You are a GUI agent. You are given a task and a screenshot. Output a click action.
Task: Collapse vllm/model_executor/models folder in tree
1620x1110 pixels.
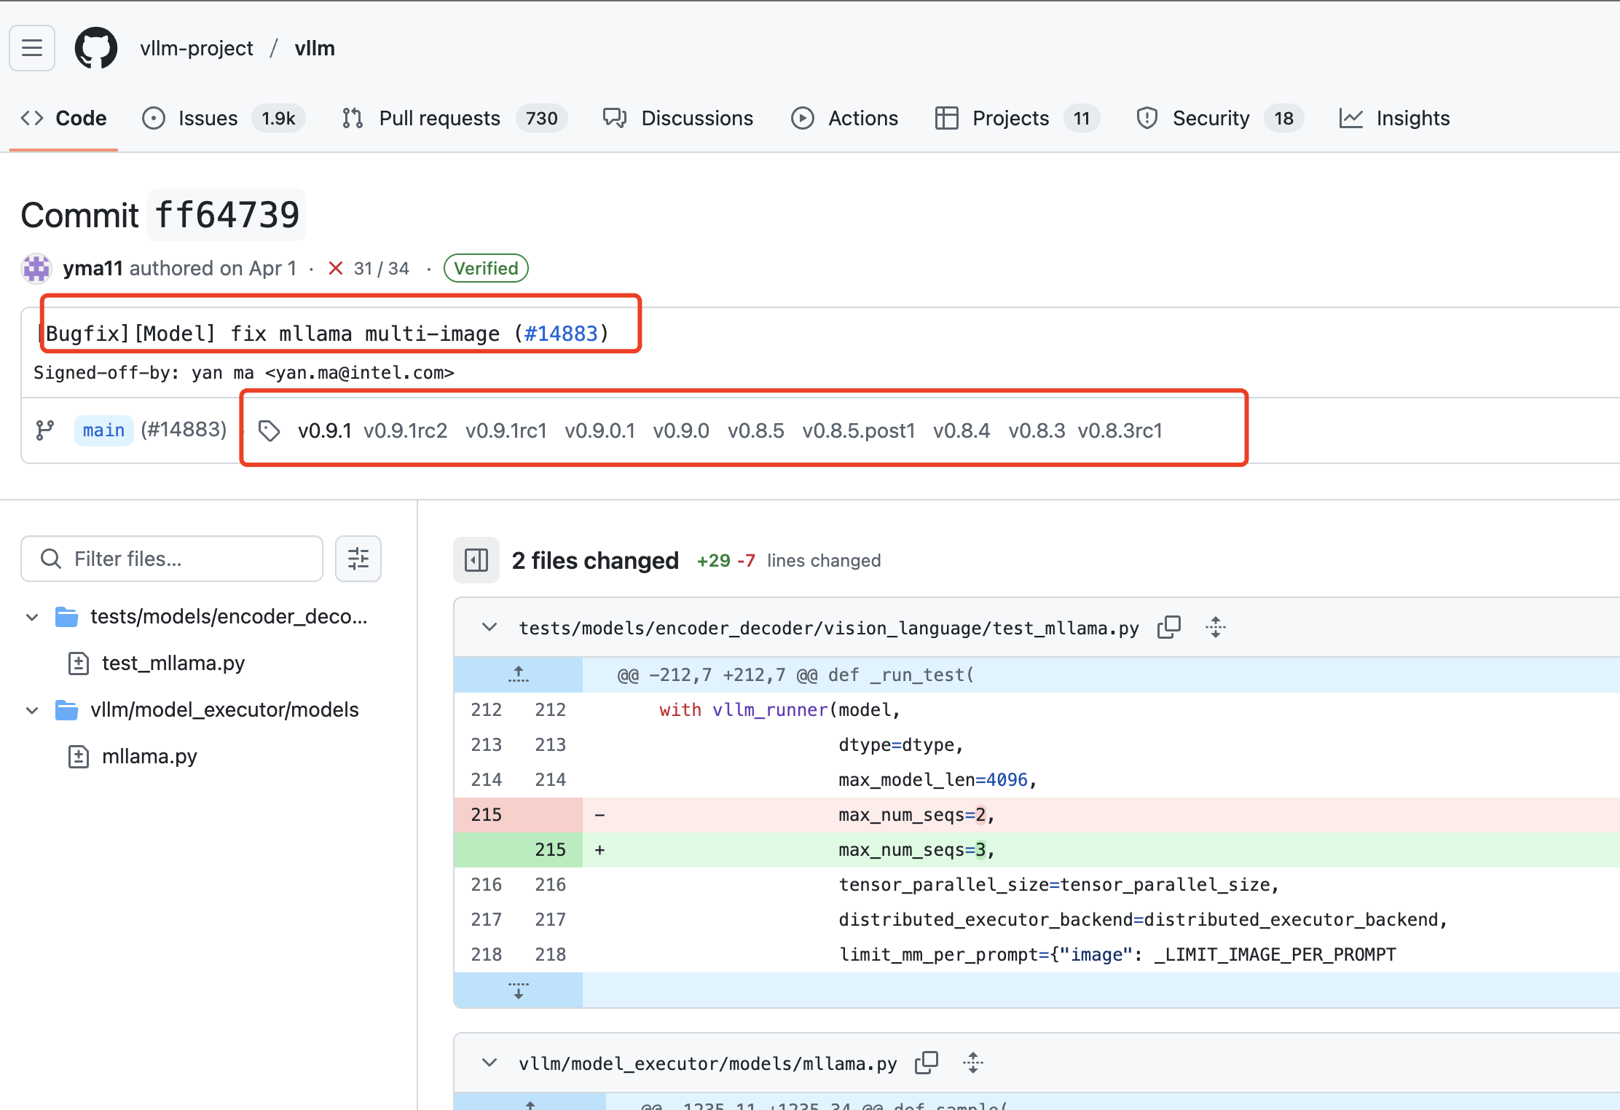(x=32, y=710)
